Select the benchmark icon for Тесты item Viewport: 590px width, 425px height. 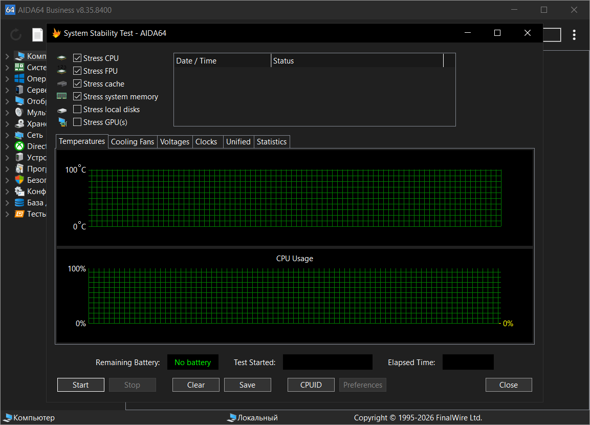[19, 214]
